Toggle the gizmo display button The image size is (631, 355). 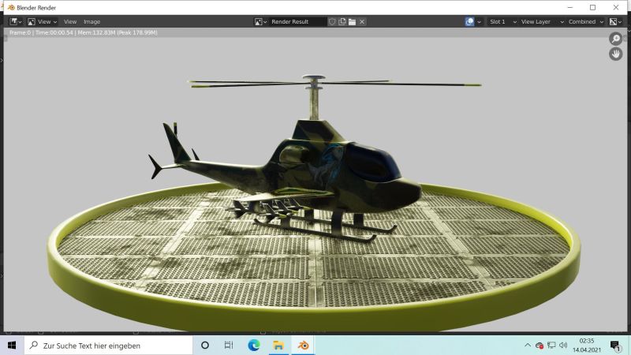(x=469, y=22)
